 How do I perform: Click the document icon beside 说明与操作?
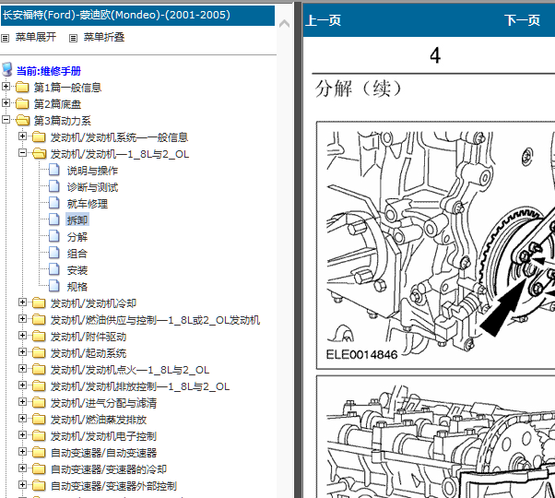(x=54, y=170)
